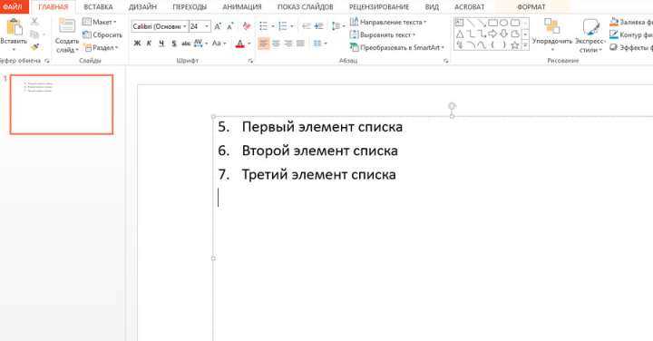Open the ФАЙЛ tab
Viewport: 653px width, 341px height.
click(13, 7)
